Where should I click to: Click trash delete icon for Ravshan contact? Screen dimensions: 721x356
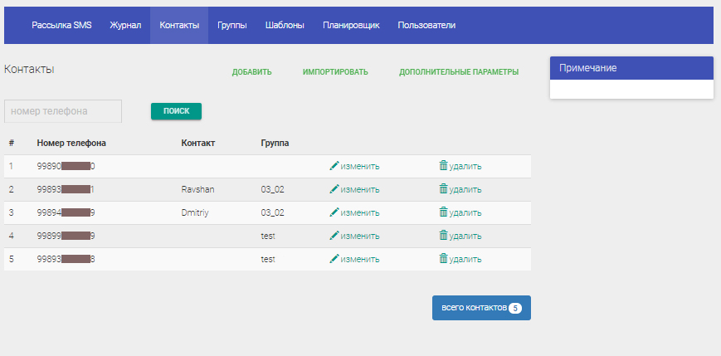click(443, 189)
